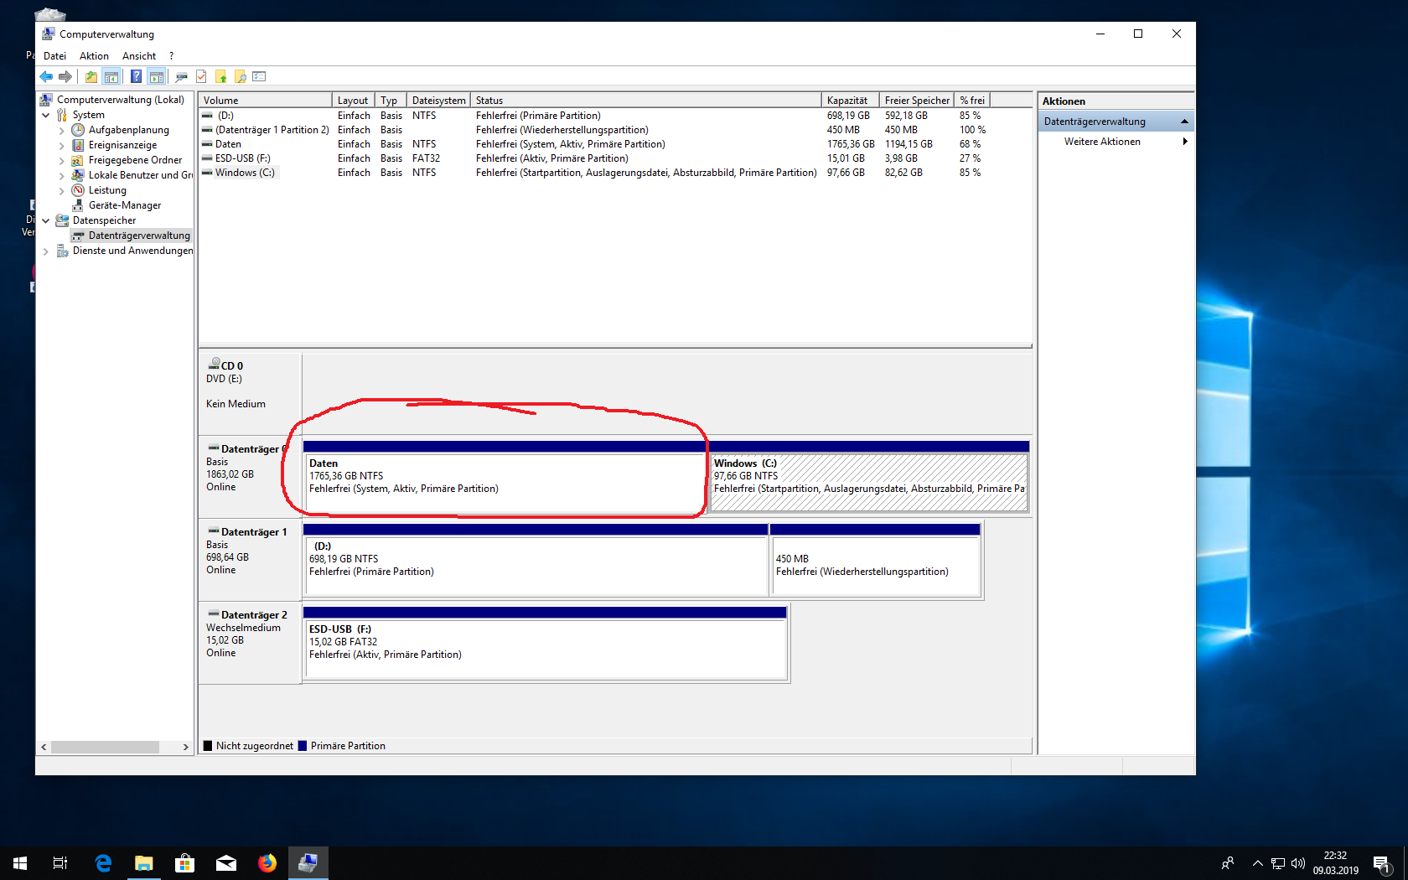Expand the Leistung node
This screenshot has width=1408, height=880.
coord(61,190)
